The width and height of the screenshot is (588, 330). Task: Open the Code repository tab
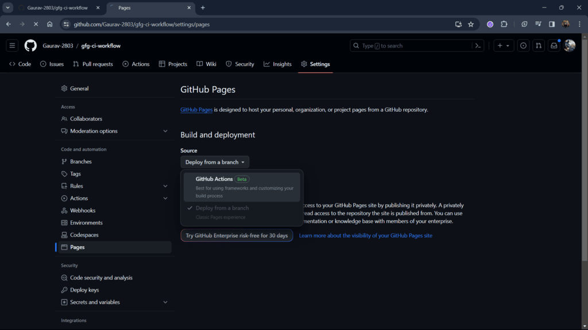pos(20,64)
